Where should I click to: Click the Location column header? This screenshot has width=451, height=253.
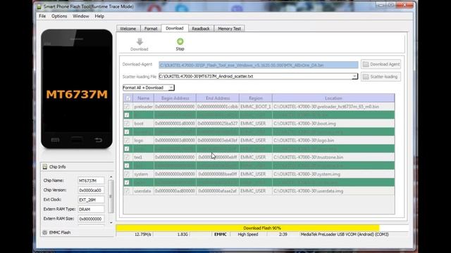(x=333, y=98)
